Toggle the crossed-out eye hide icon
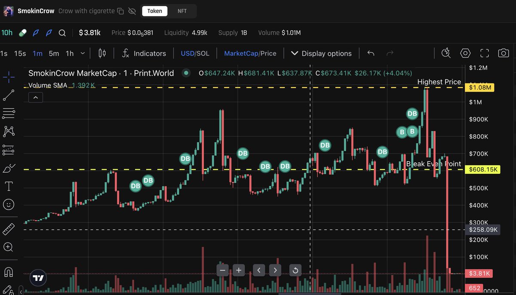The image size is (516, 295). 132,11
